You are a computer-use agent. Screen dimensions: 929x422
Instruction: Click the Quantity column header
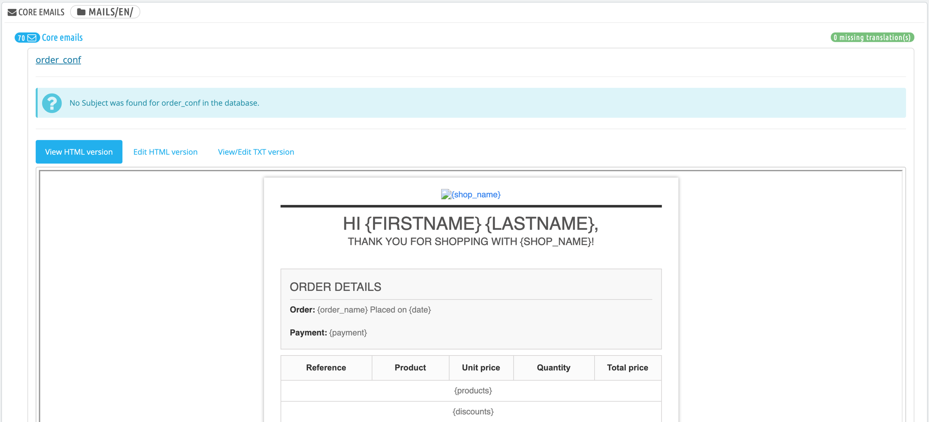[553, 368]
